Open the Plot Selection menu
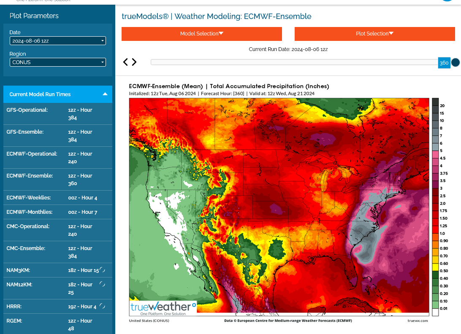The height and width of the screenshot is (334, 461). point(375,34)
